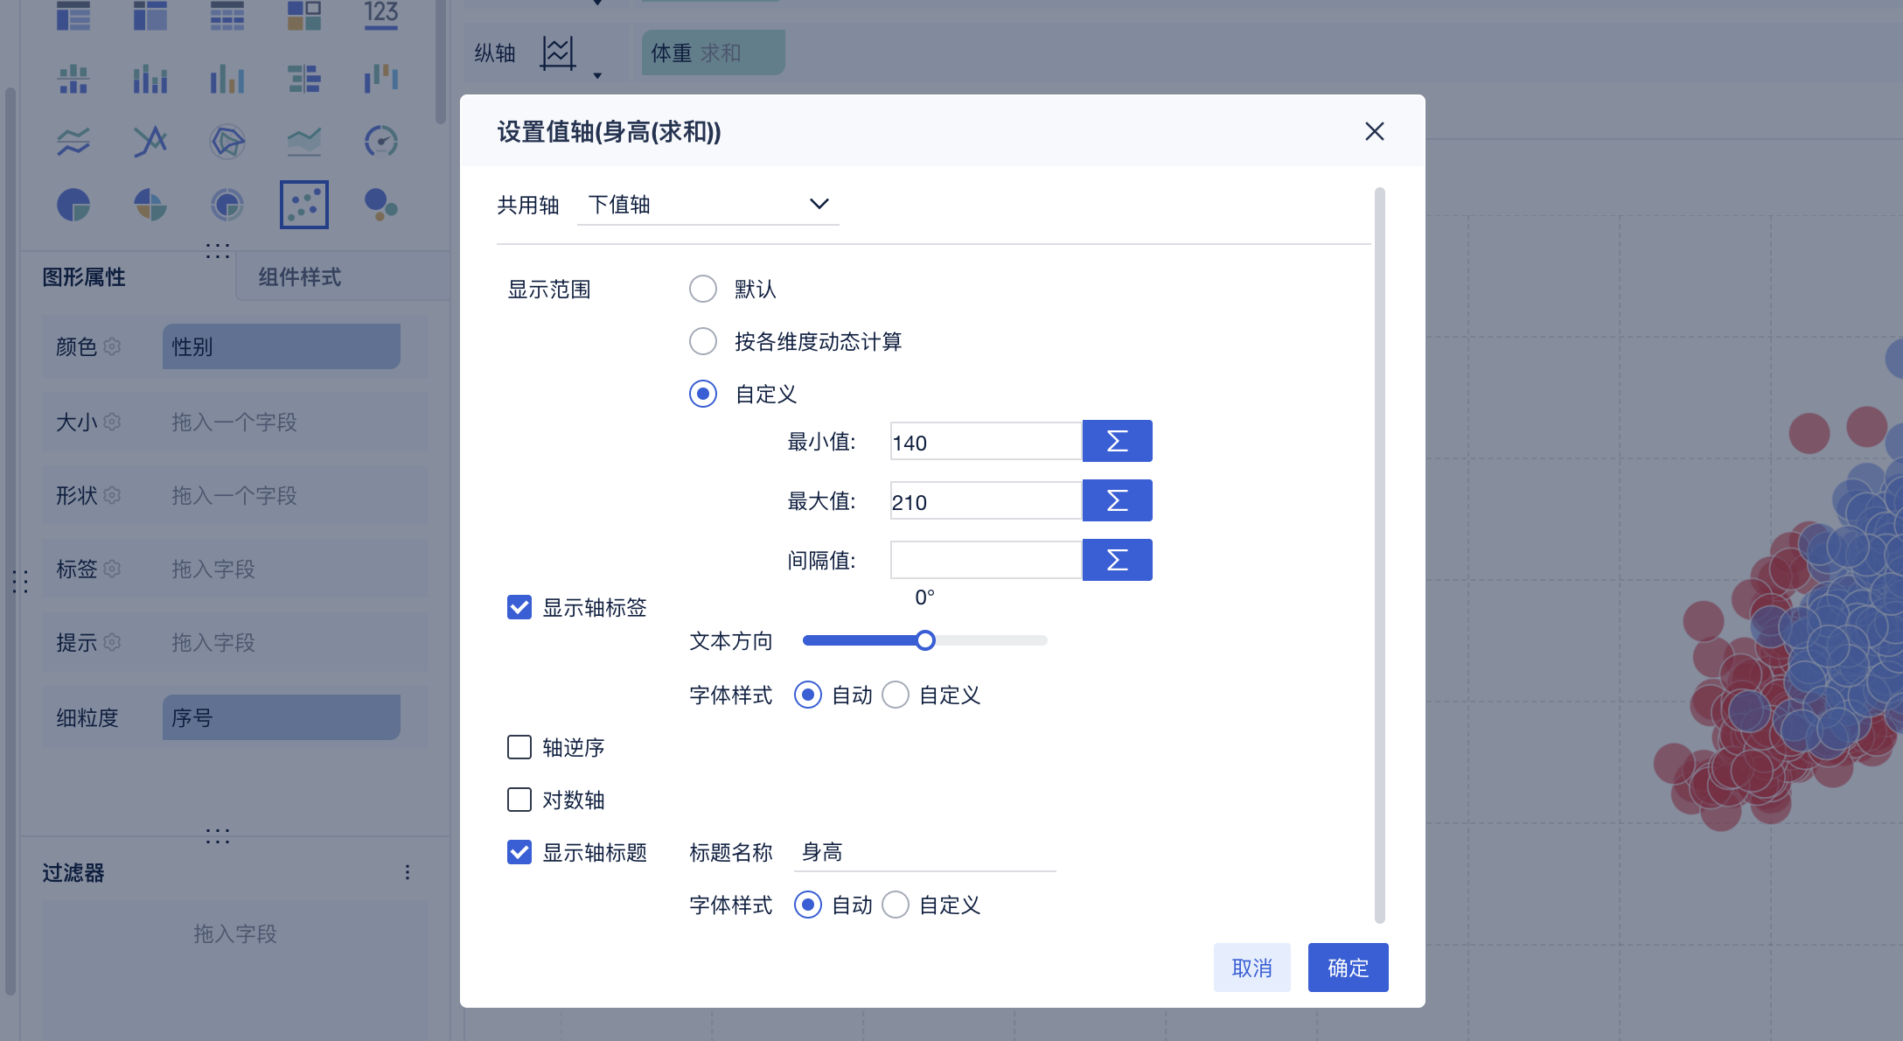The height and width of the screenshot is (1041, 1903).
Task: Select the 默认 display range radio button
Action: (703, 289)
